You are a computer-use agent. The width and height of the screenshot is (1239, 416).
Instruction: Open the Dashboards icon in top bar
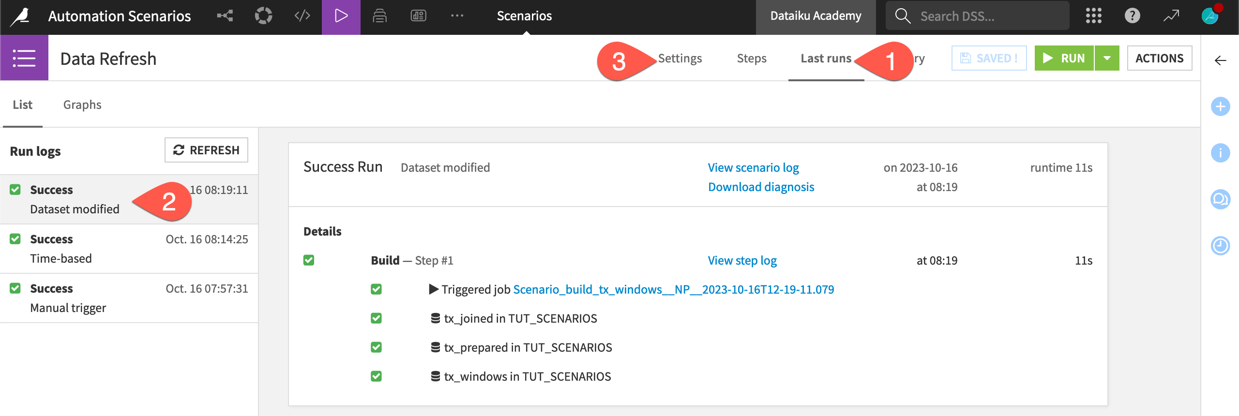click(x=418, y=16)
